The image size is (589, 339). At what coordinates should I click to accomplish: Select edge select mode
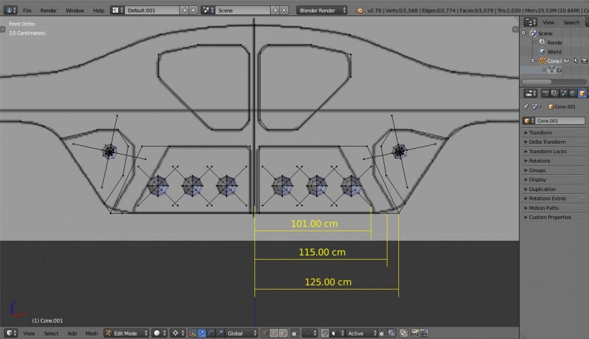click(274, 333)
